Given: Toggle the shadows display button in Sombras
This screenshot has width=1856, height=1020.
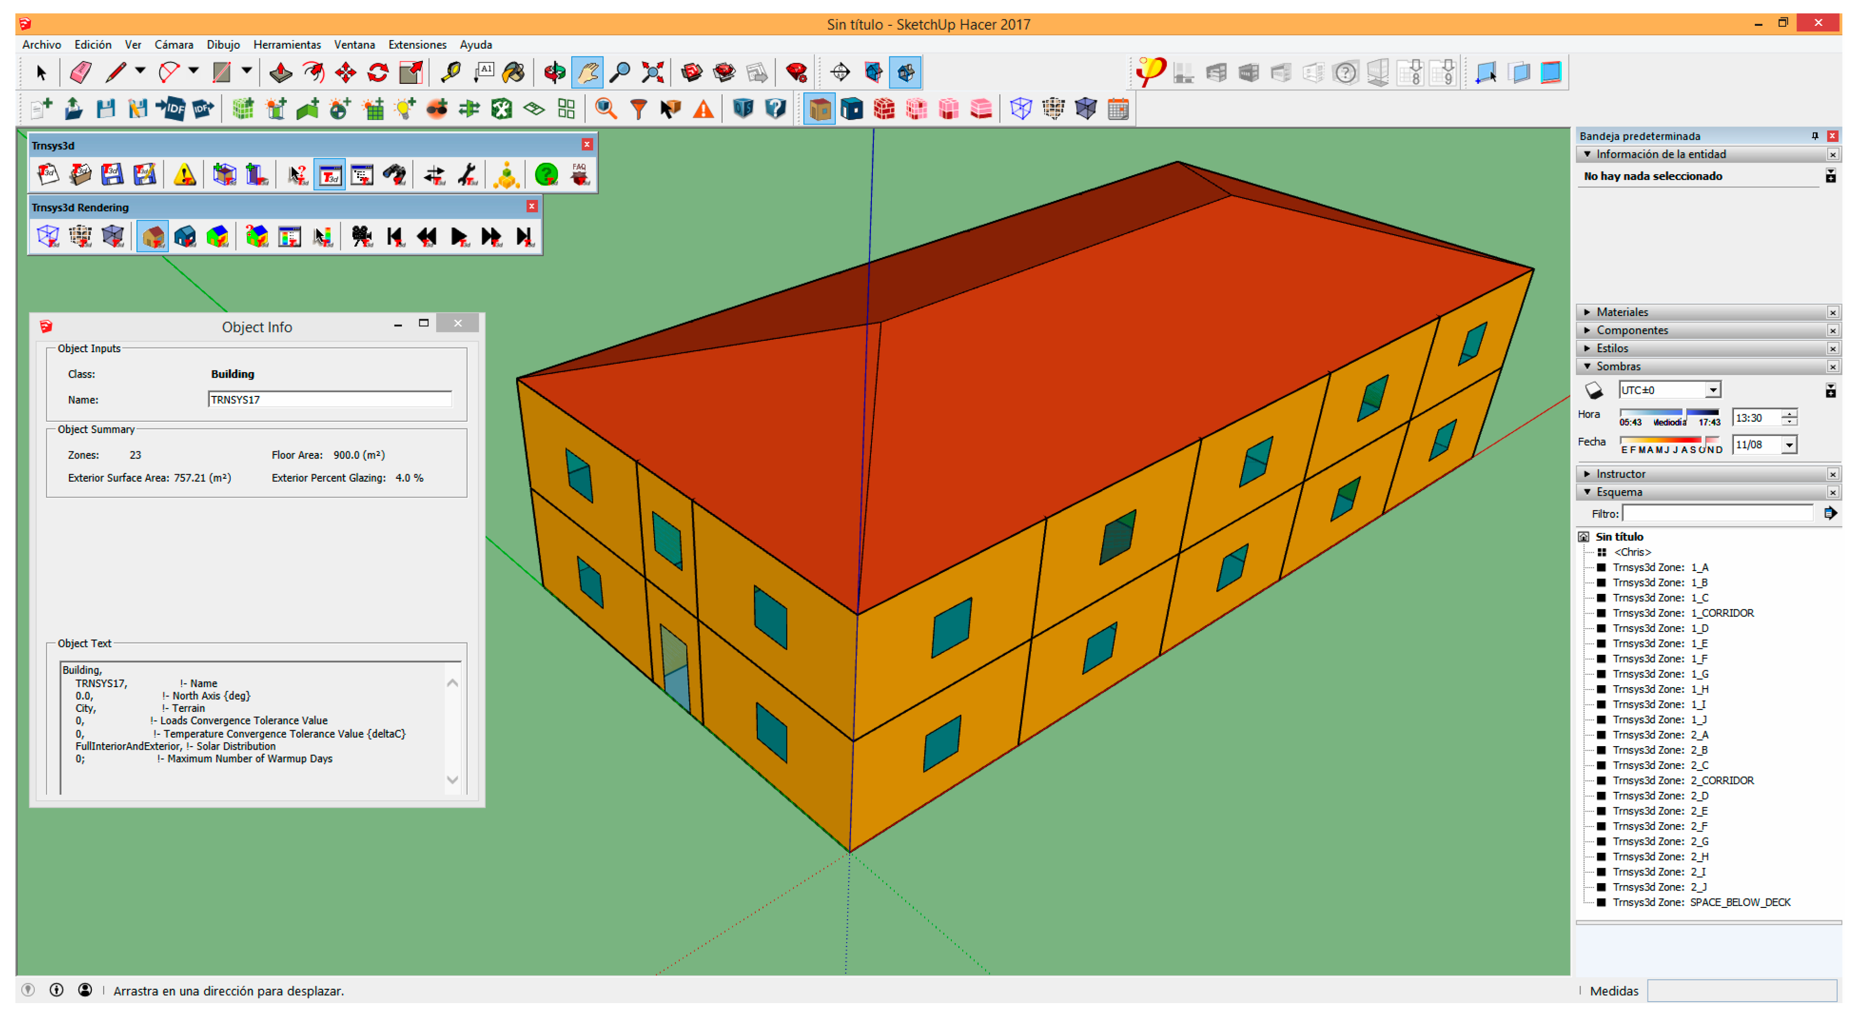Looking at the screenshot, I should pyautogui.click(x=1594, y=390).
